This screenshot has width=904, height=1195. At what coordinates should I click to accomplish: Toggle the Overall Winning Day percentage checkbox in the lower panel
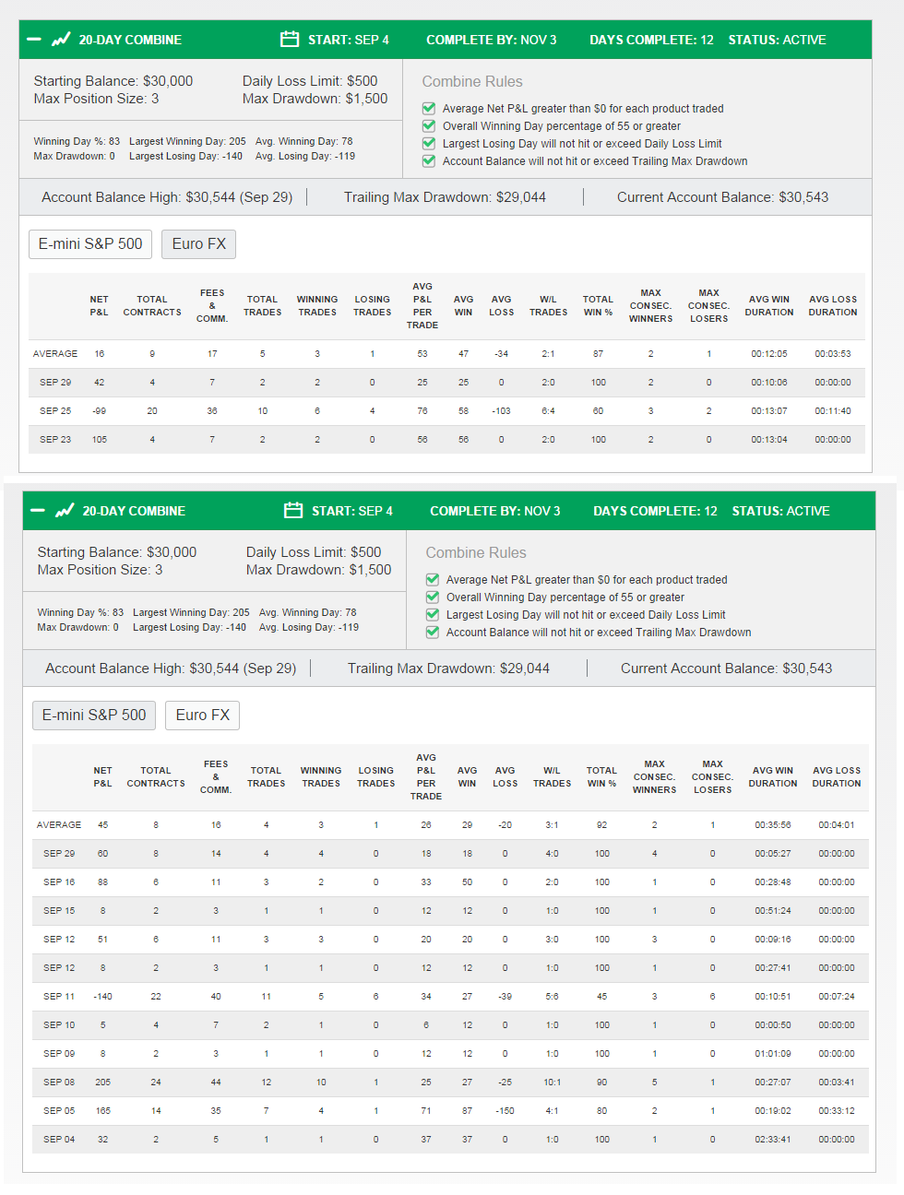(x=433, y=597)
